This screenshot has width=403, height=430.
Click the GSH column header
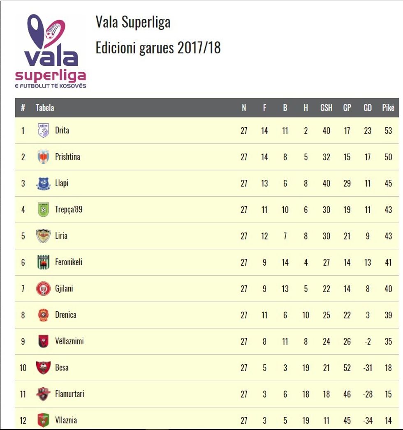pos(326,108)
